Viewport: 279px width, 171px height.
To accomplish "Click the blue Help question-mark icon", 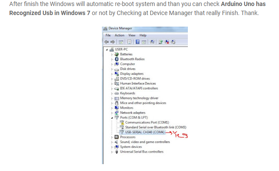I will click(x=138, y=42).
